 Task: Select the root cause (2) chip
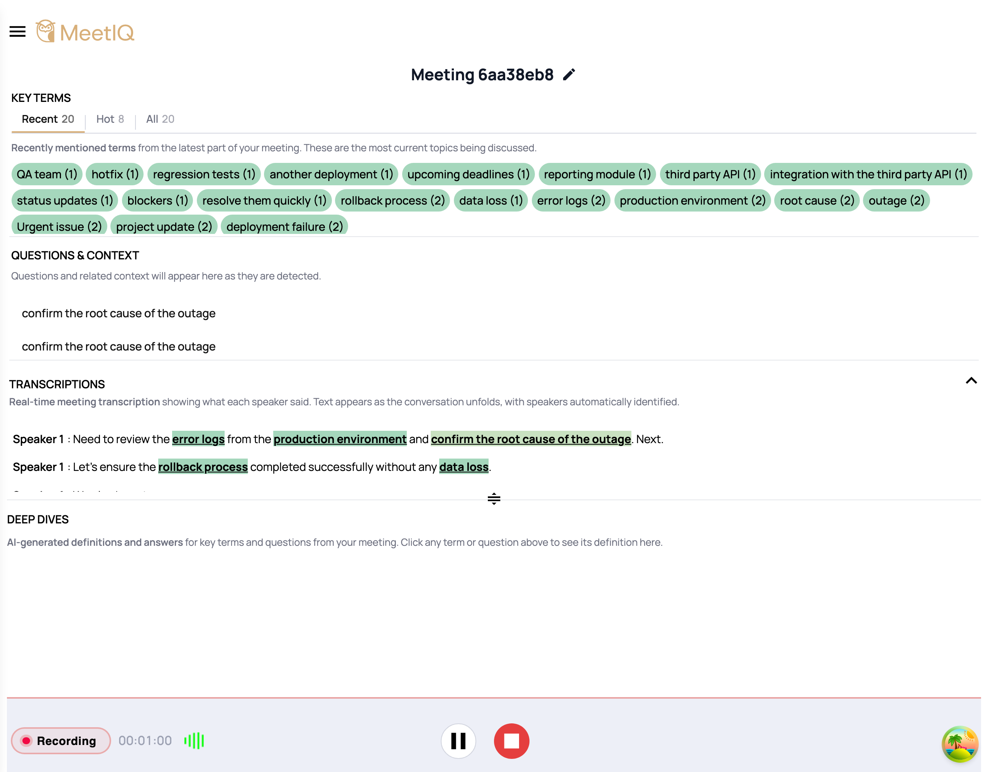coord(817,200)
